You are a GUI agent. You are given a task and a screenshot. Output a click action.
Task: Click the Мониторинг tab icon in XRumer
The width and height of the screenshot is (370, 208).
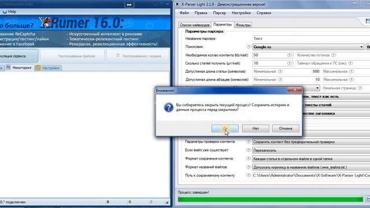8,68
